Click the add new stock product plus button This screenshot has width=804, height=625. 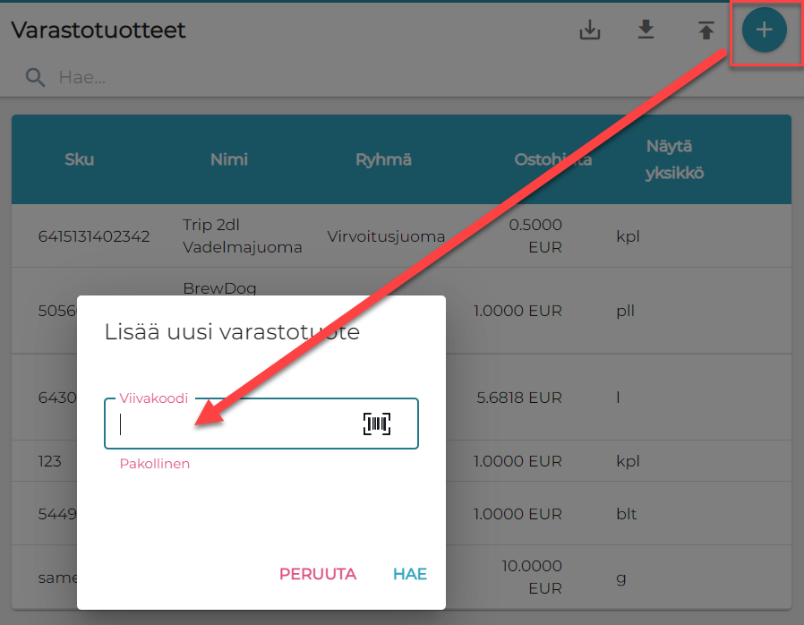pos(764,30)
